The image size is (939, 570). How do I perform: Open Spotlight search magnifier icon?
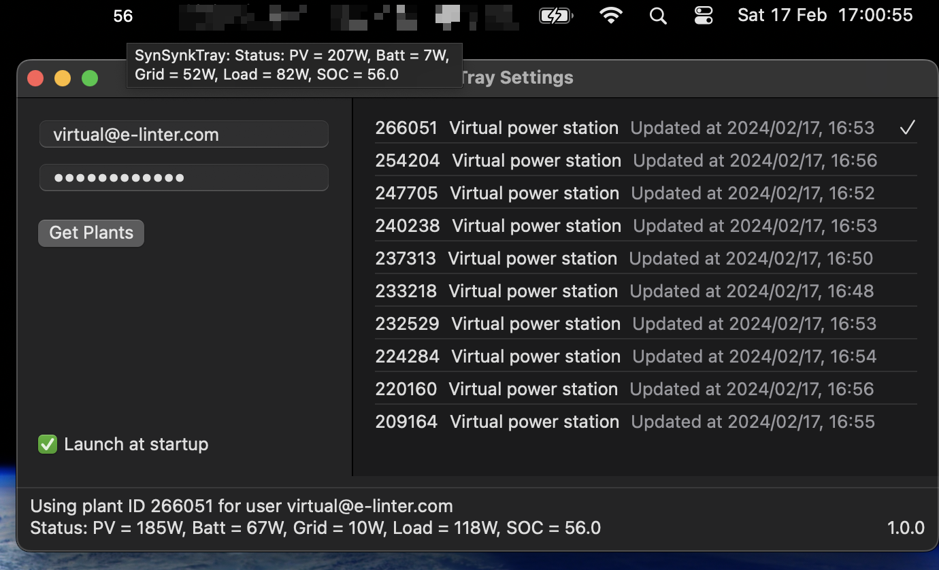pyautogui.click(x=658, y=16)
